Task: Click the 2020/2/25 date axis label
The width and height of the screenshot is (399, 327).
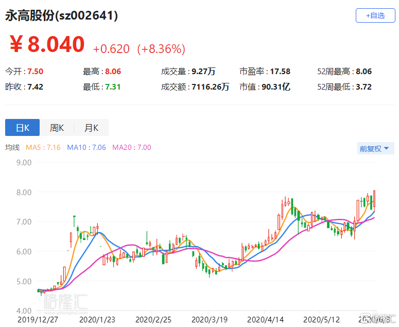Action: [x=153, y=320]
